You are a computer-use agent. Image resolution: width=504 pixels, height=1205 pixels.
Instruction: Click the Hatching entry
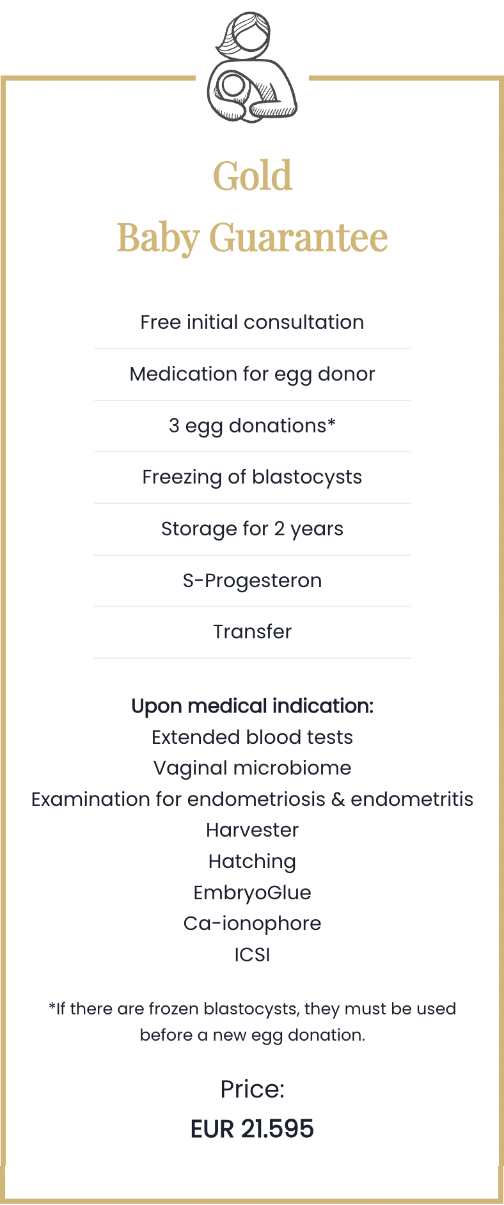tap(252, 862)
